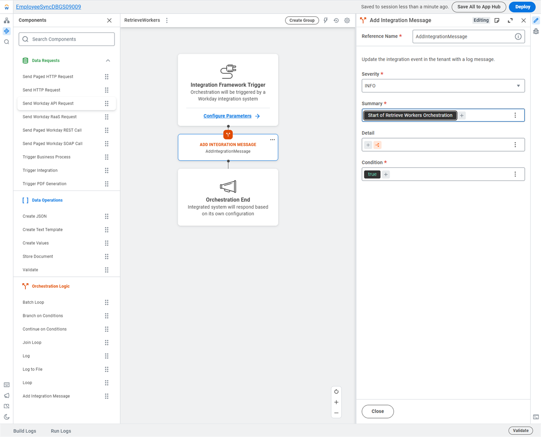This screenshot has width=541, height=437.
Task: Zoom out on the canvas
Action: coord(336,413)
